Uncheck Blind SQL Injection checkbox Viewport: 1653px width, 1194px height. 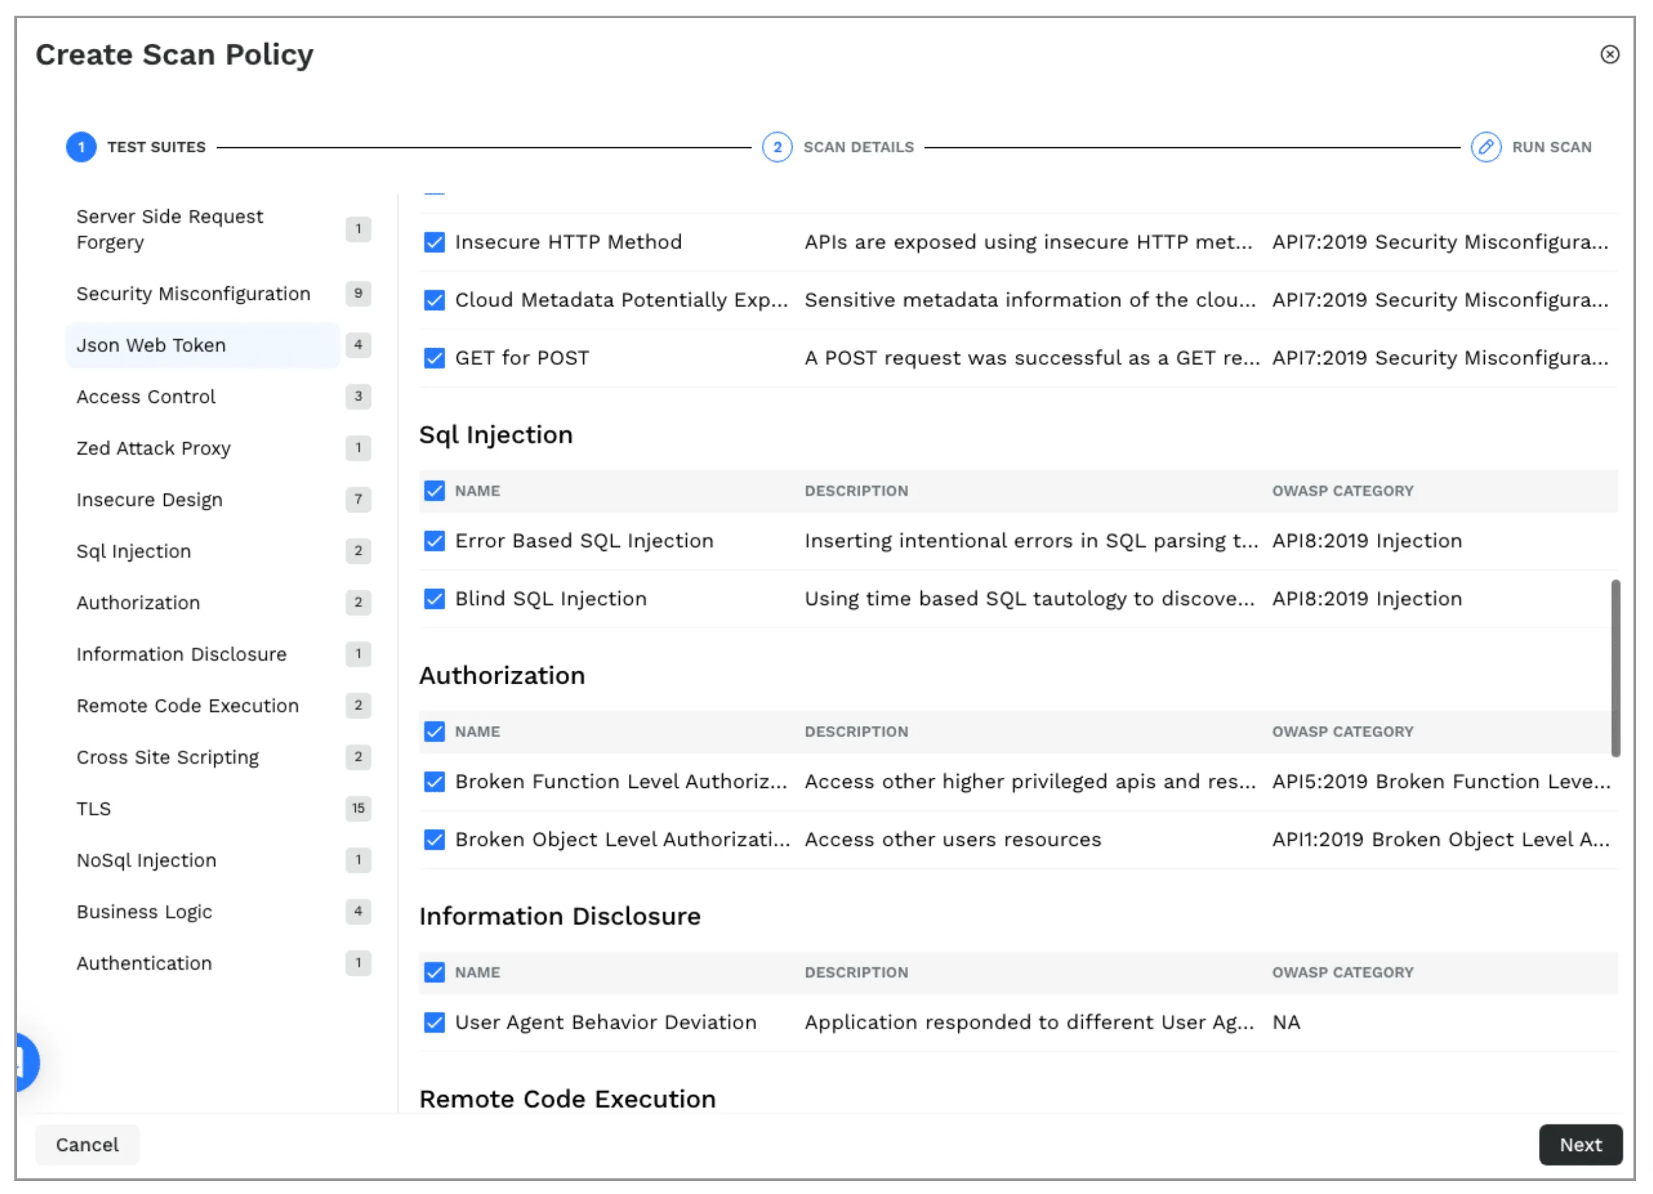[434, 598]
